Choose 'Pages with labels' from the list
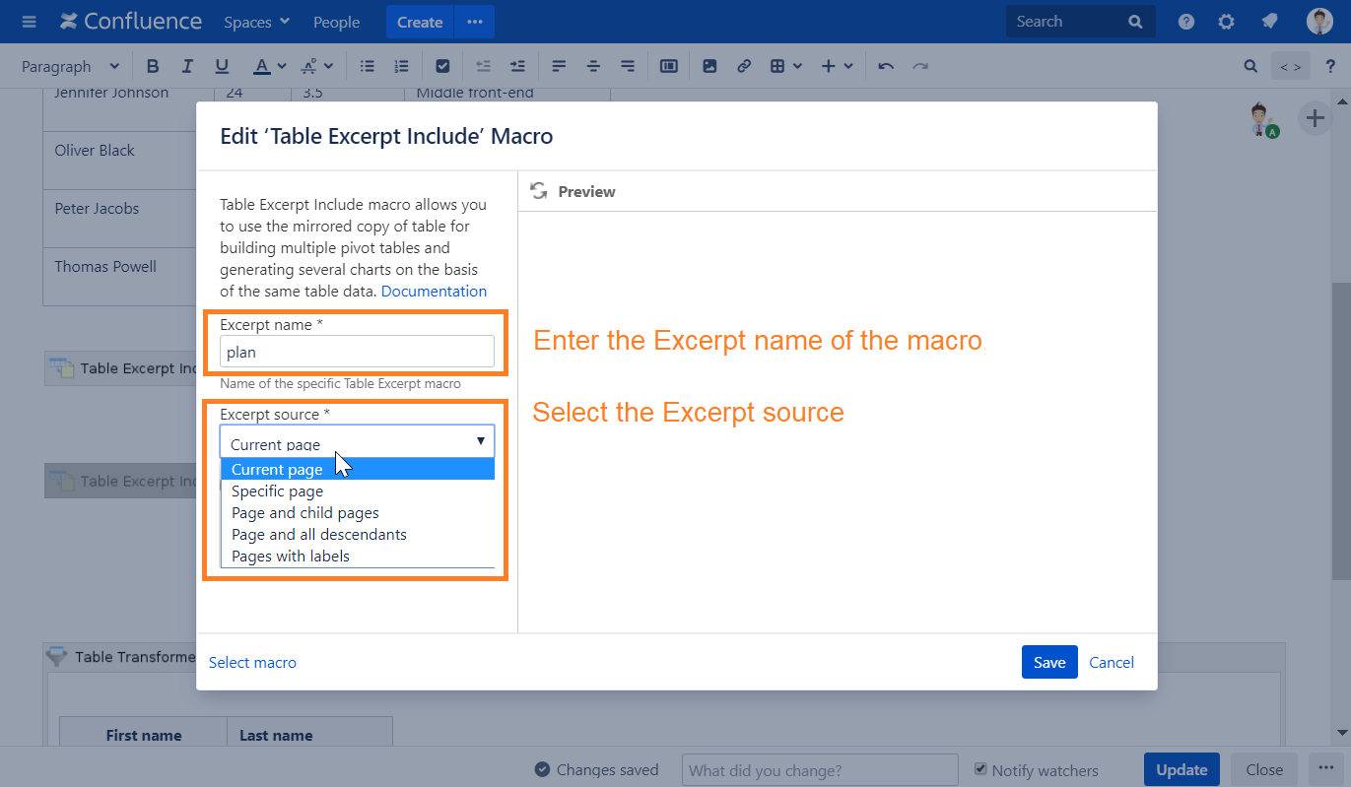The image size is (1351, 787). [291, 557]
